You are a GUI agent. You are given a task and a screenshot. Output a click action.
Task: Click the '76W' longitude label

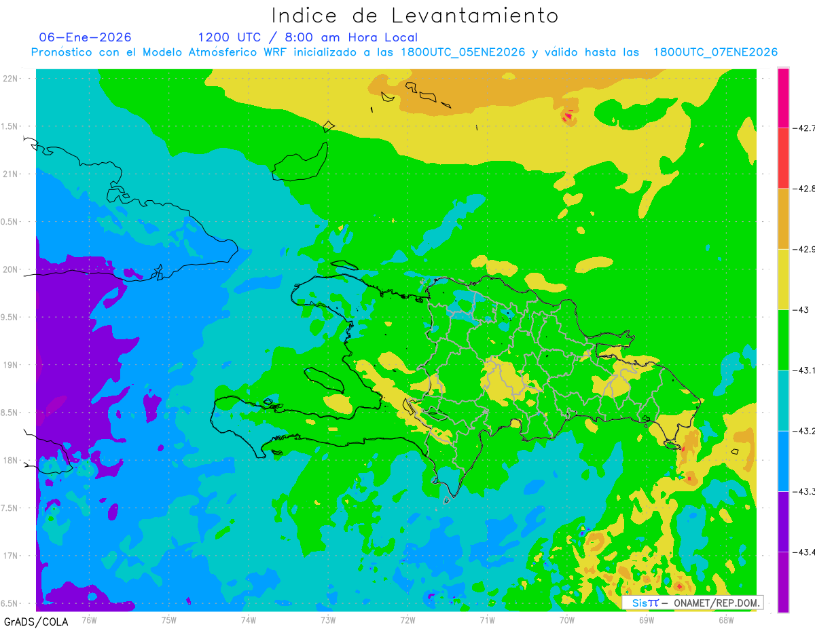pos(89,620)
